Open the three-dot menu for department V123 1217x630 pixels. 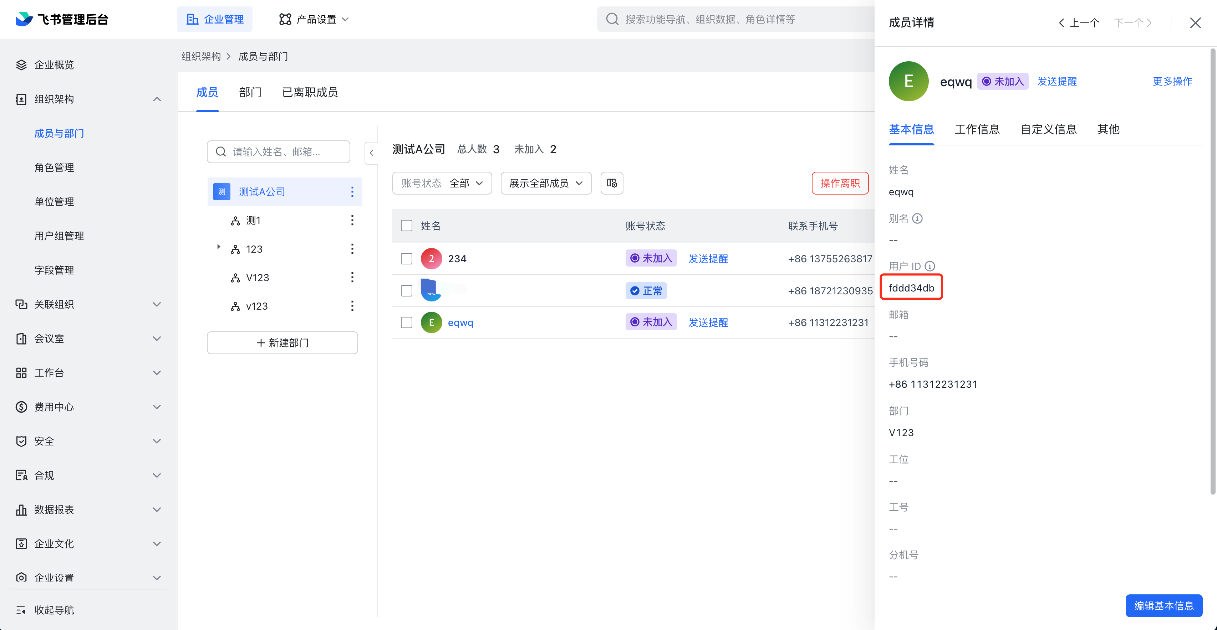[x=352, y=278]
